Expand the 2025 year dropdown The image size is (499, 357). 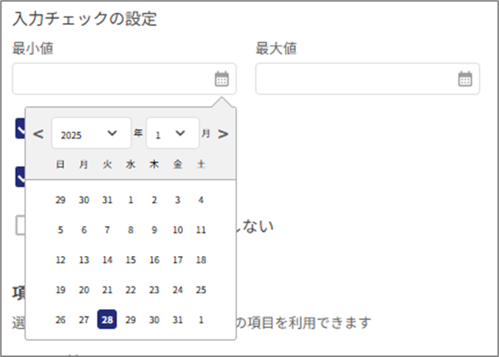tap(91, 134)
